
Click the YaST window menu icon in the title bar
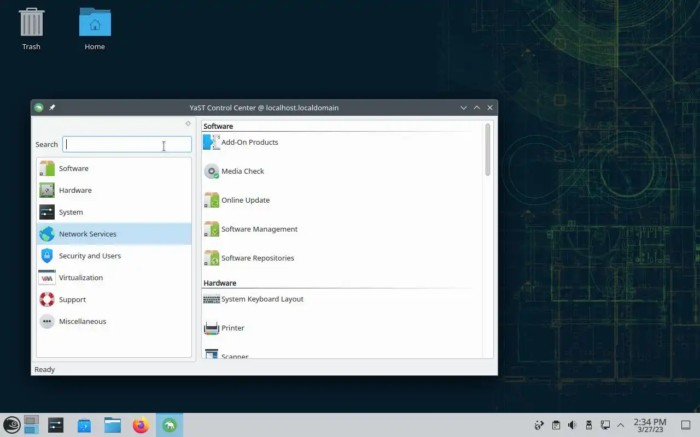pyautogui.click(x=39, y=108)
